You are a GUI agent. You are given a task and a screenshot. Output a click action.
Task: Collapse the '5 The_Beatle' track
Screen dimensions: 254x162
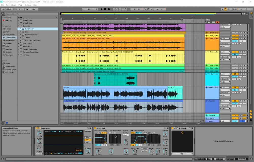(207, 39)
